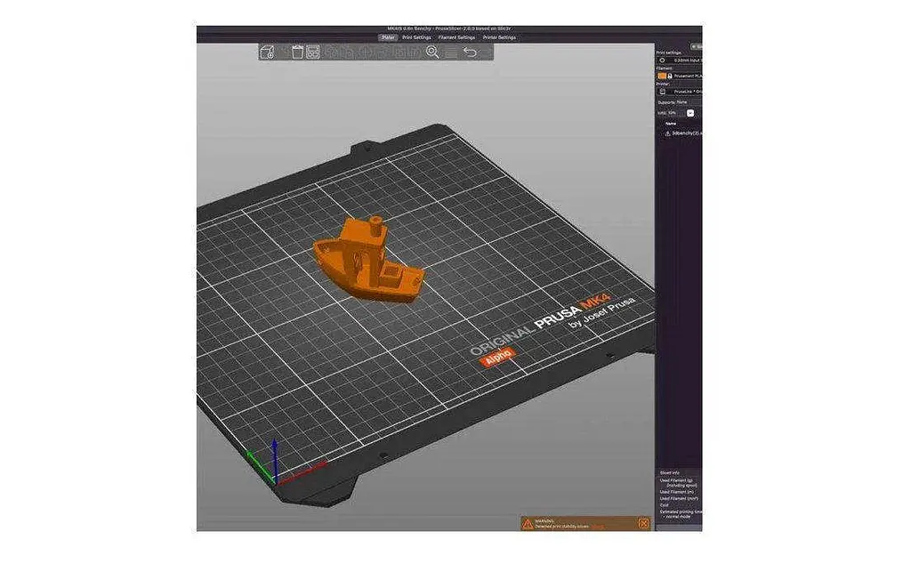Click the Undo arrow icon

472,53
